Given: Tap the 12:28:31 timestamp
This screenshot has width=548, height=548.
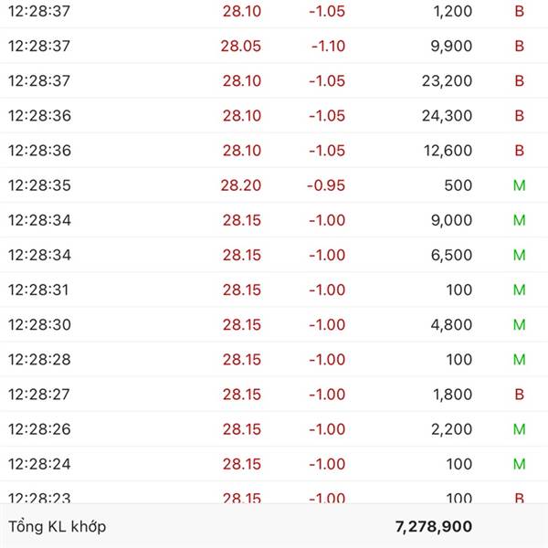Looking at the screenshot, I should 39,290.
